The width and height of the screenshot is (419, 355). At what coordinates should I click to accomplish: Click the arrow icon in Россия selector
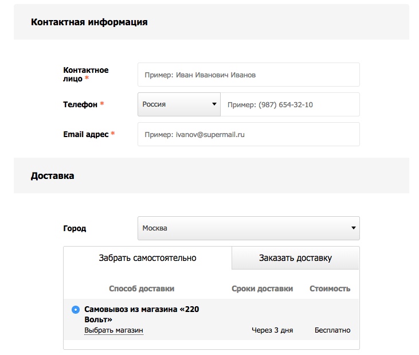214,104
